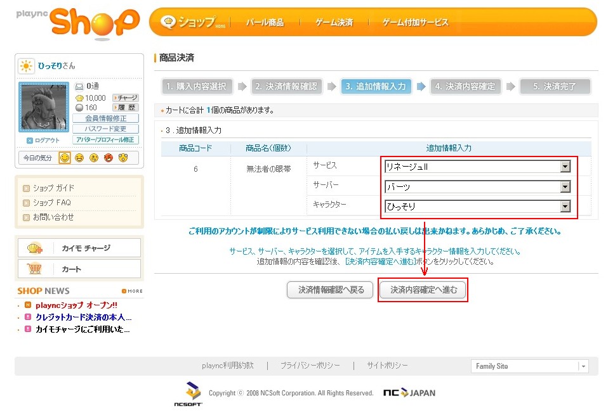Screen dimensions: 608x415
Task: Click the gold pearl coin icon beside 10,000
Action: tap(79, 98)
